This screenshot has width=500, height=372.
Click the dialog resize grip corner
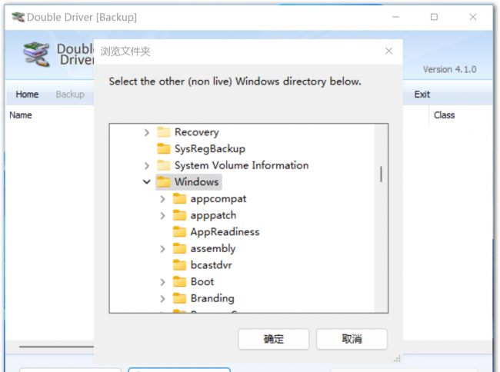pos(397,359)
